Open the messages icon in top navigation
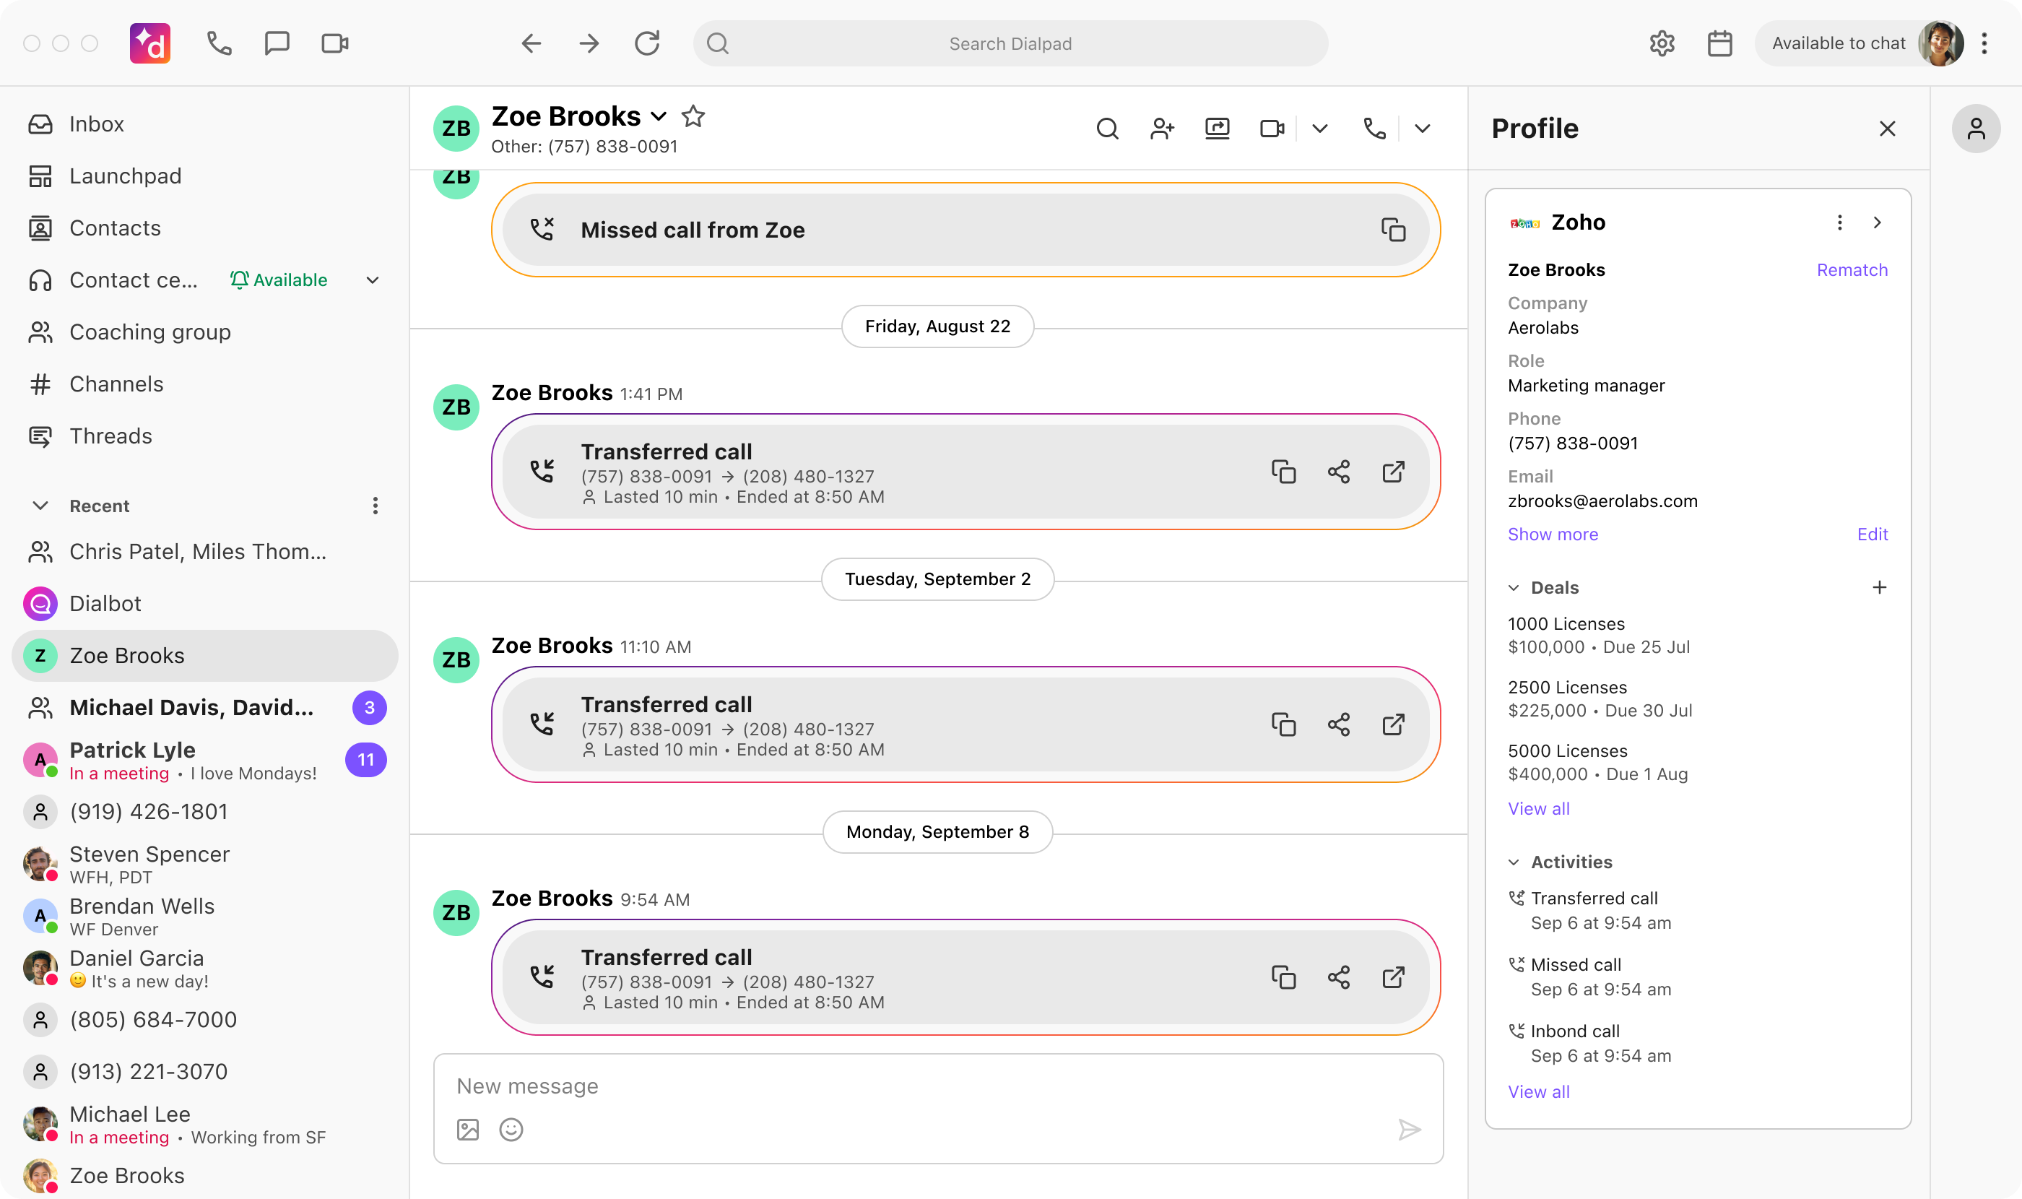The width and height of the screenshot is (2022, 1199). (277, 43)
